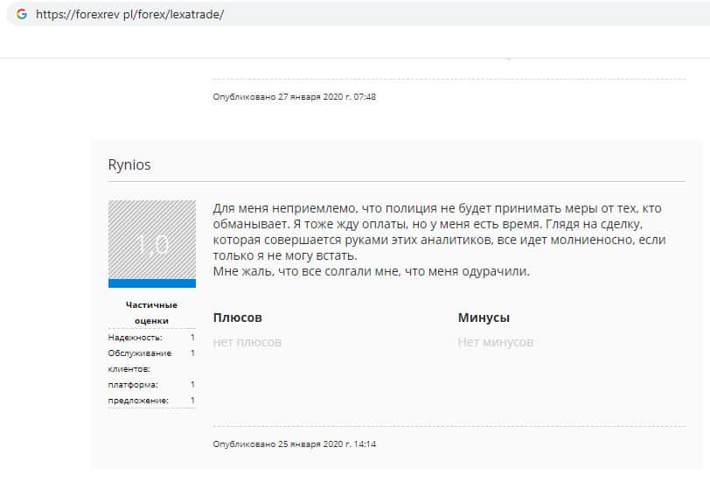710x482 pixels.
Task: Click the reviewer name Rynios
Action: click(129, 165)
